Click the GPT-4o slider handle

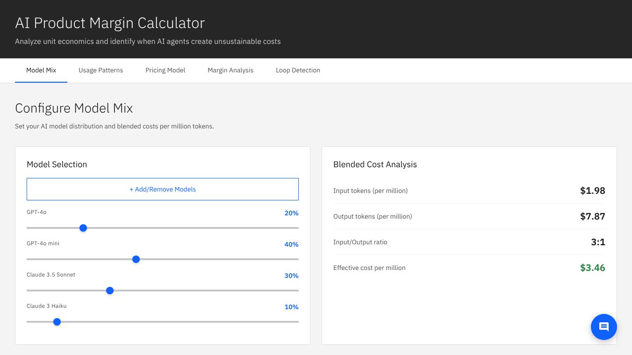pos(83,228)
